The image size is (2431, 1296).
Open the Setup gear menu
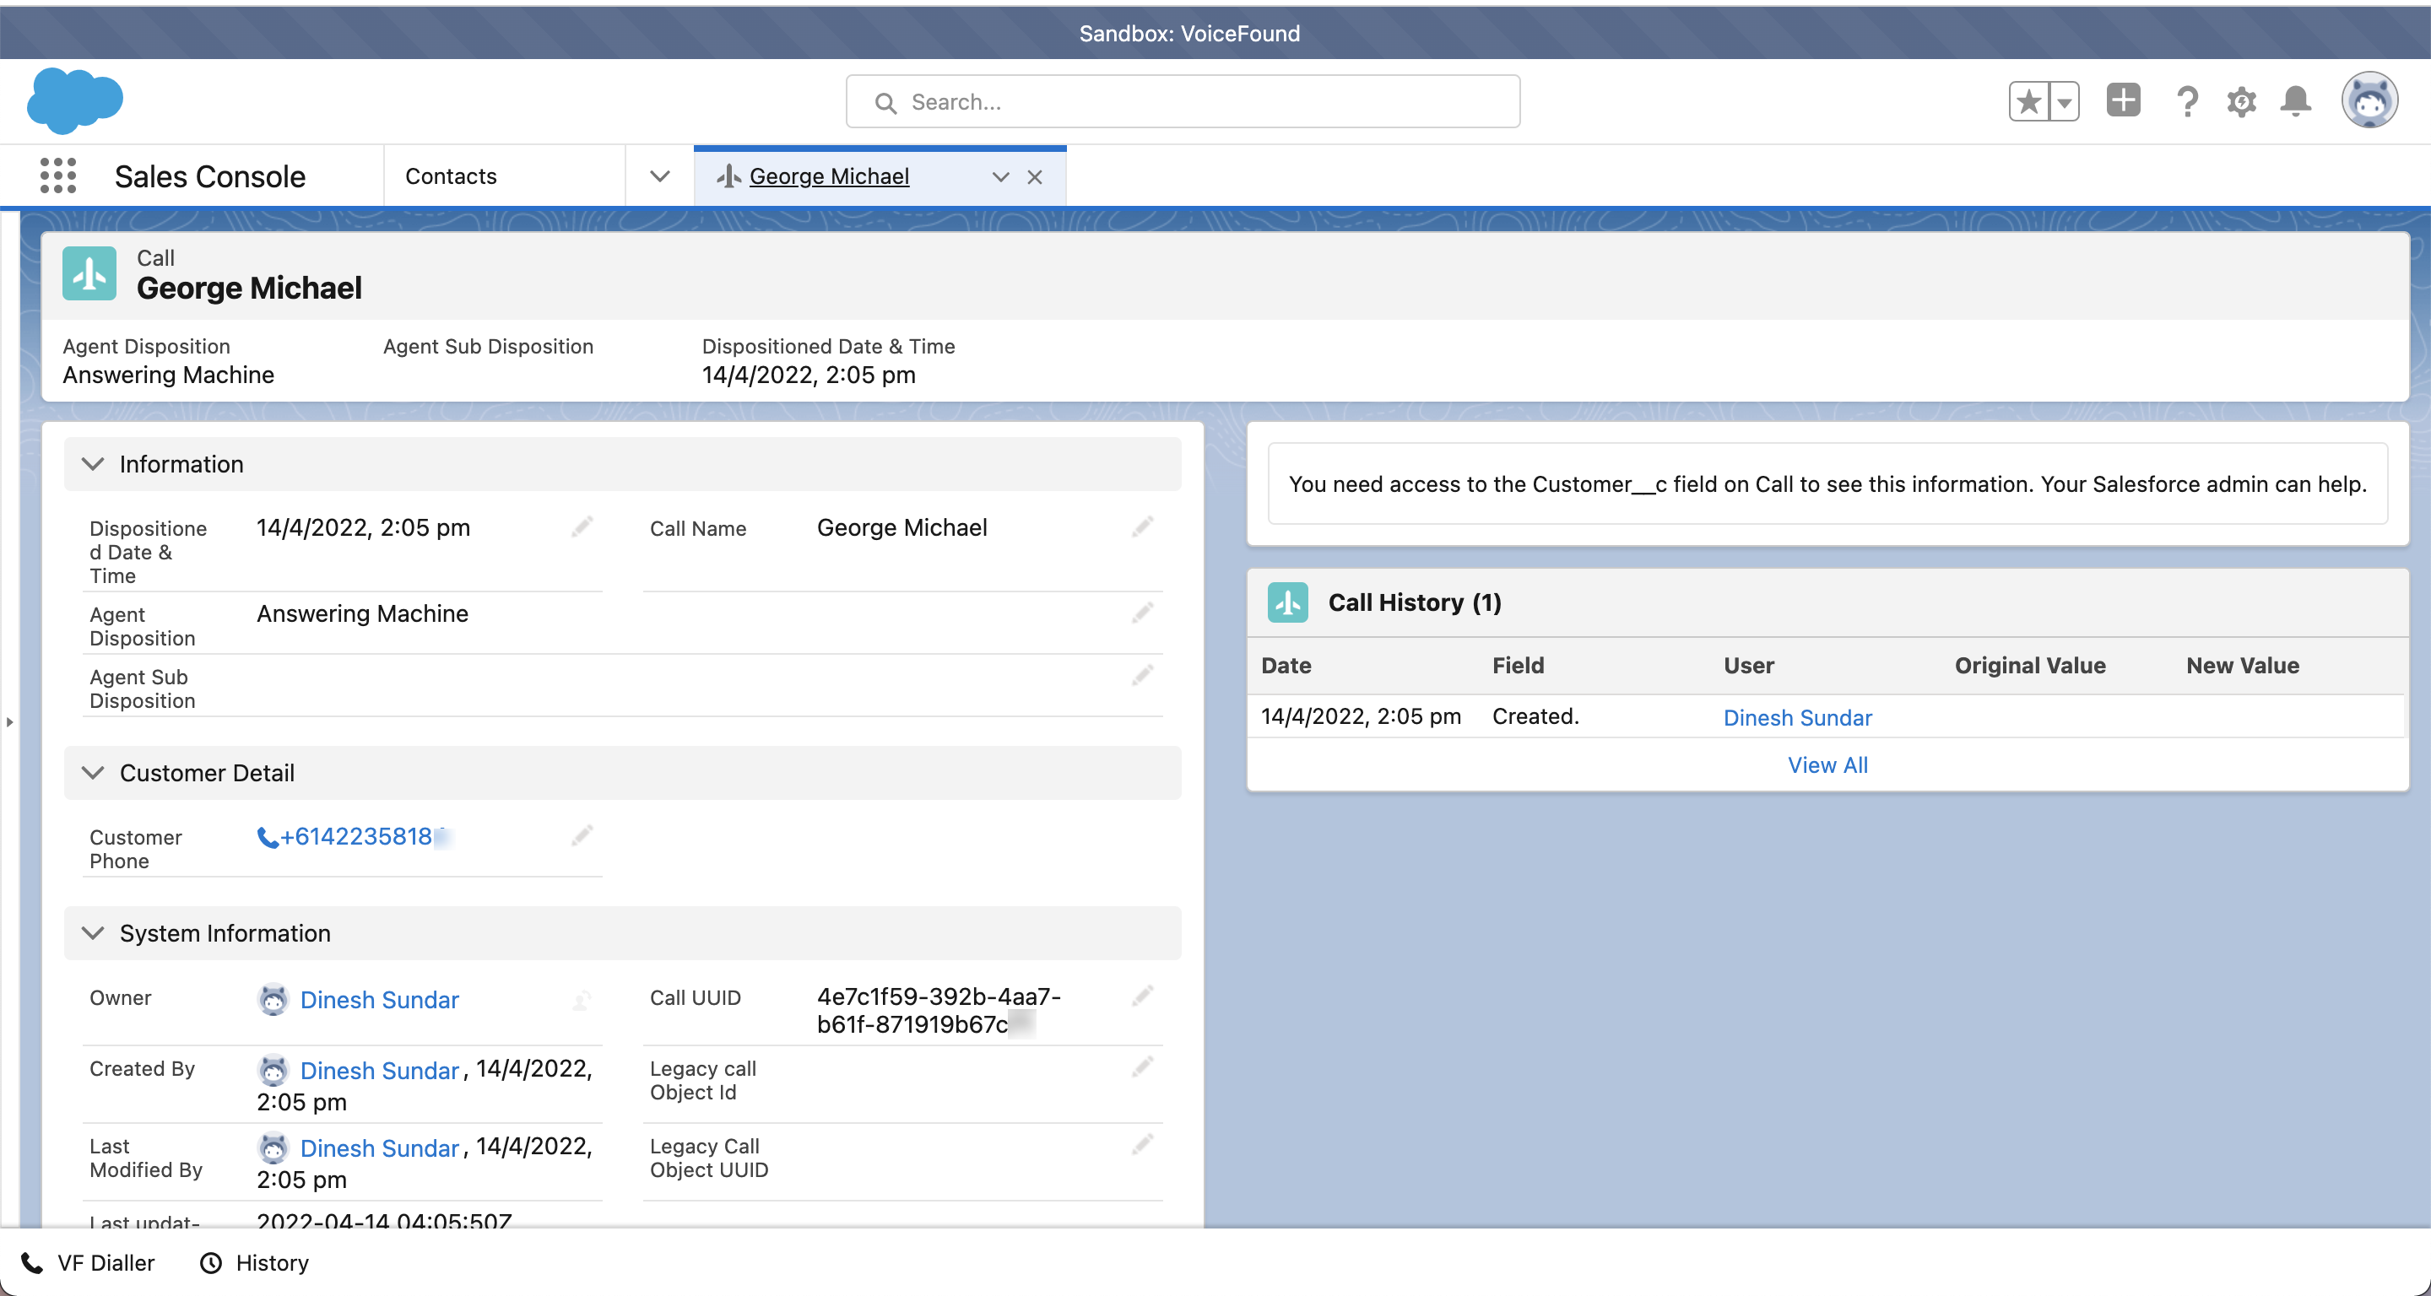coord(2241,101)
